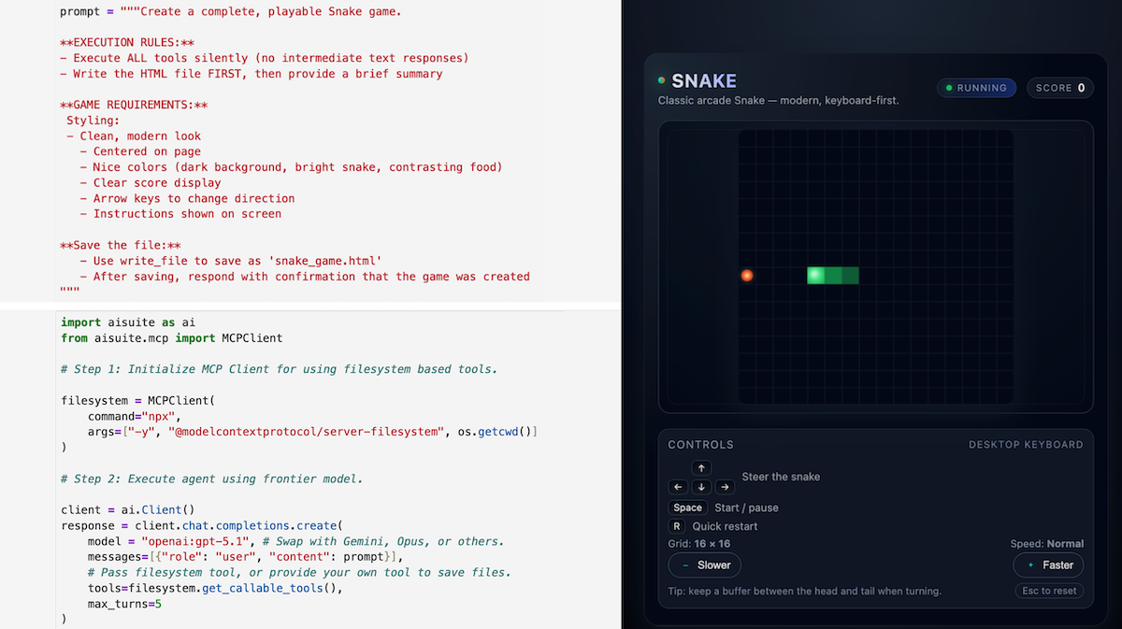Click the Speed: Normal label
This screenshot has width=1122, height=629.
click(x=1046, y=544)
